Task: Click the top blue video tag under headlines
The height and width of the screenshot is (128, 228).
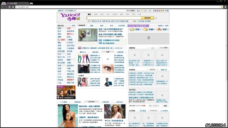Action: [x=100, y=40]
